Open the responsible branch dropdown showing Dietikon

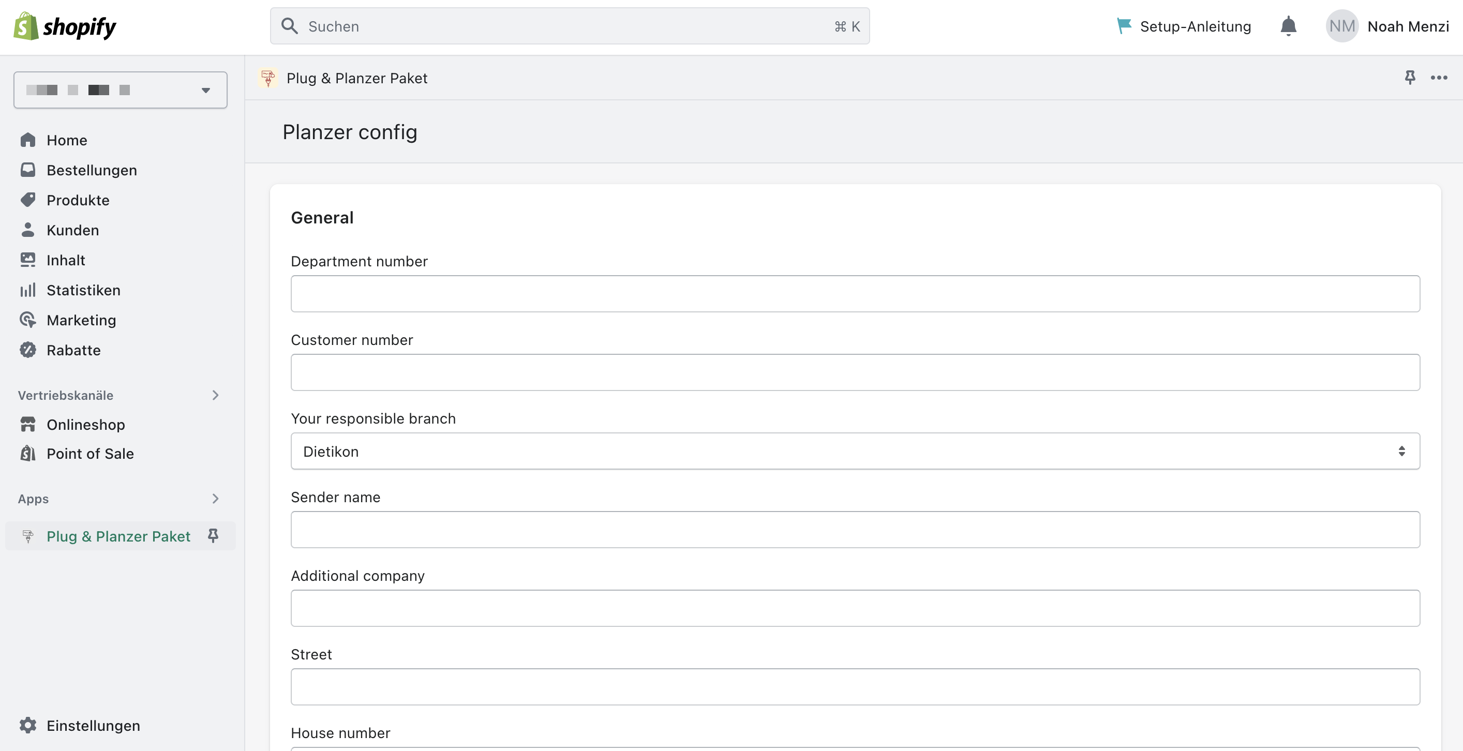[x=855, y=452]
